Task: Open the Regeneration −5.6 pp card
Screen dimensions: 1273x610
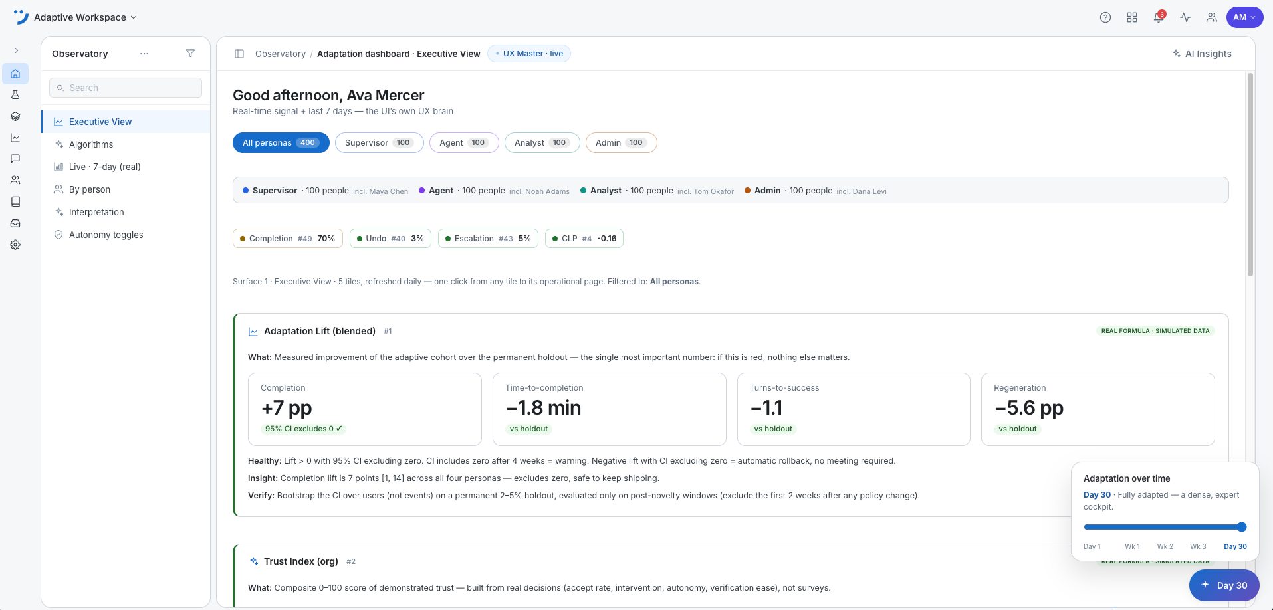Action: tap(1098, 409)
